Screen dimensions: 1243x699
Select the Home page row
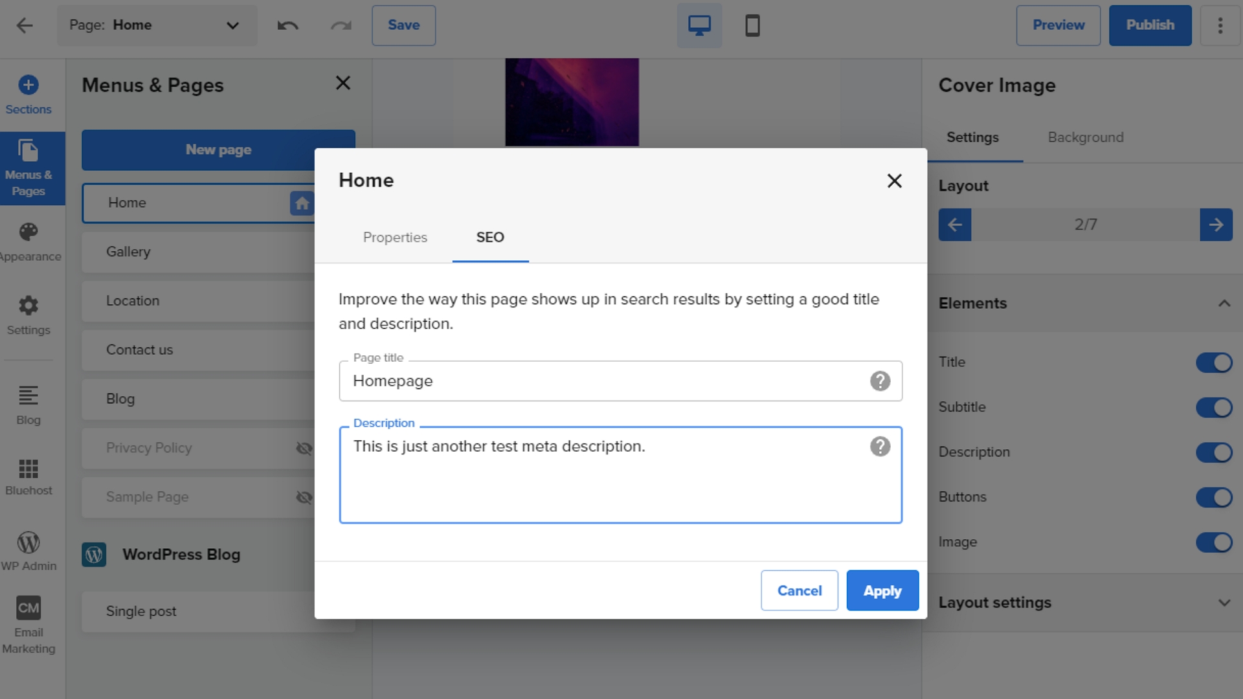point(198,203)
